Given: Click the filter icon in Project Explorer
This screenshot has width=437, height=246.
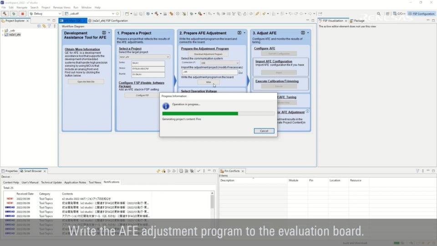Looking at the screenshot, I should click(49, 26).
